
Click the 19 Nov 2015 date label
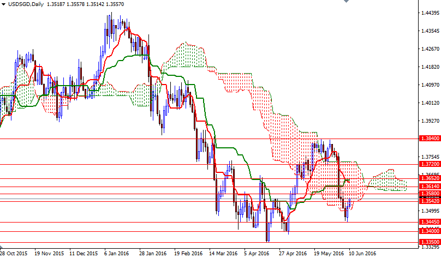tap(49, 254)
